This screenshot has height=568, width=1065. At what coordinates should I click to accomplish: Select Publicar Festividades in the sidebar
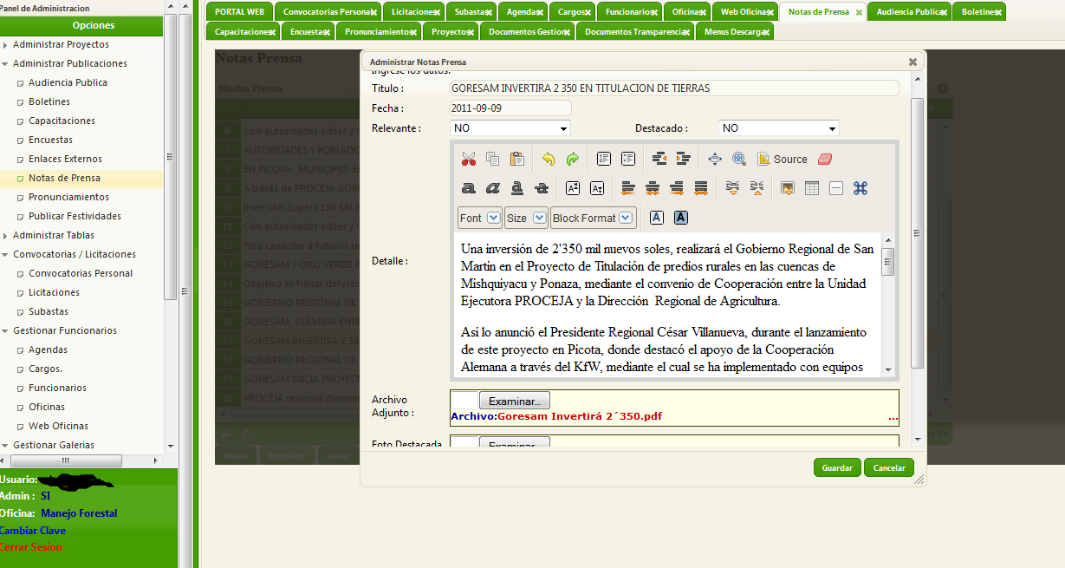point(75,216)
